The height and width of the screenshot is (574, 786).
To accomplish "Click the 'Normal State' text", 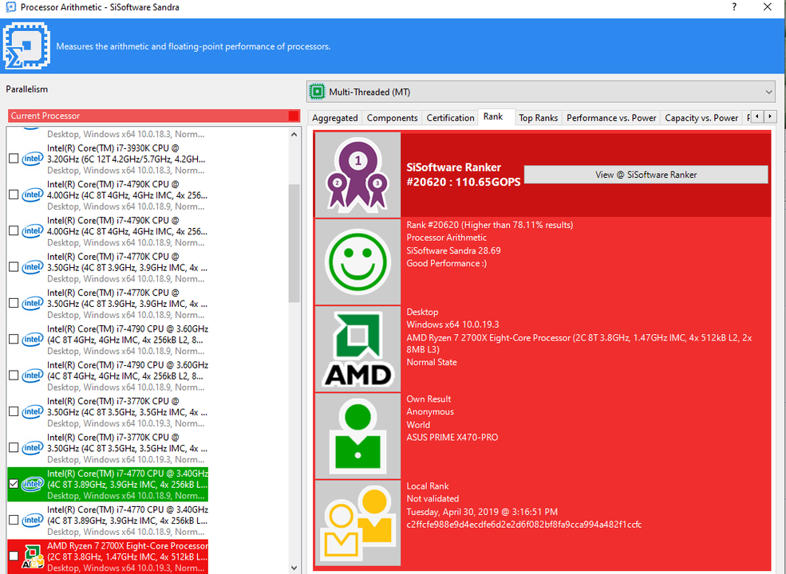I will point(432,362).
